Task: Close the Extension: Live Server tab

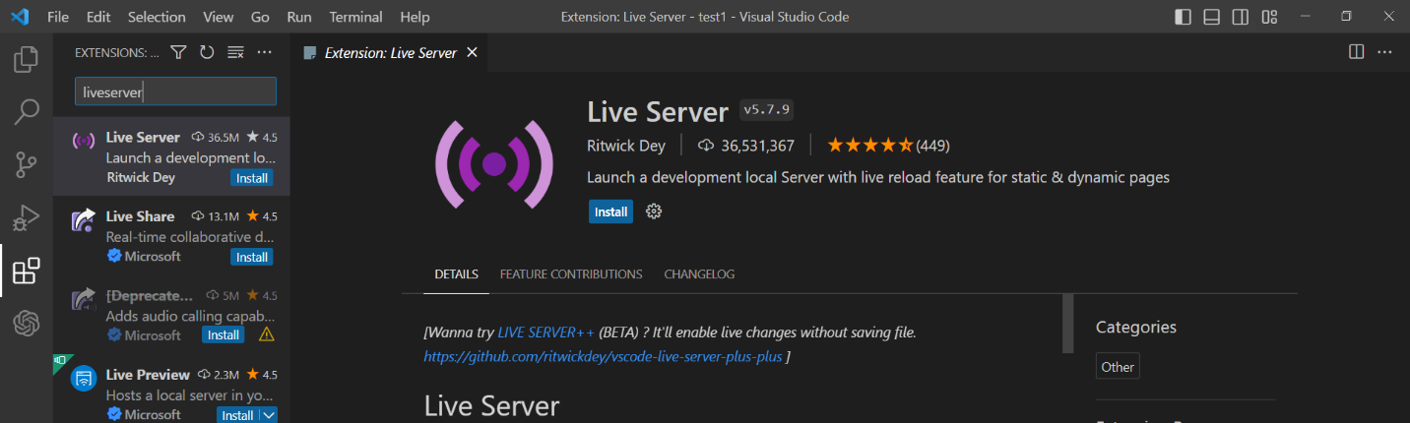Action: [x=472, y=53]
